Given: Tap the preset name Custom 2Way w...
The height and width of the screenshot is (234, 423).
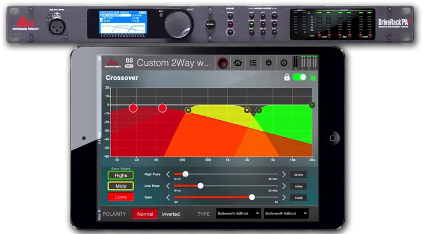Looking at the screenshot, I should coord(174,63).
